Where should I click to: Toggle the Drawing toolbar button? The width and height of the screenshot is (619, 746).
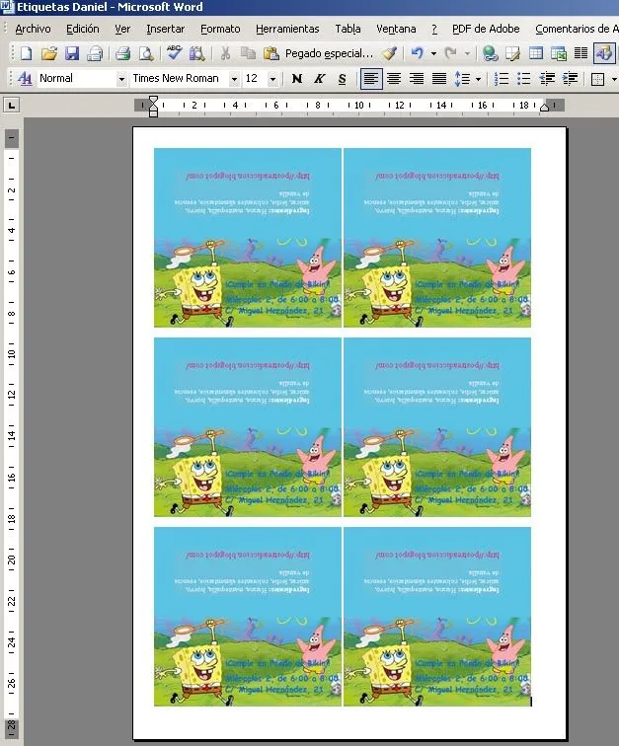coord(604,53)
